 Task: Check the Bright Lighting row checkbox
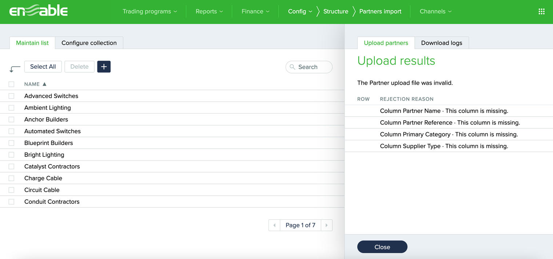(11, 155)
